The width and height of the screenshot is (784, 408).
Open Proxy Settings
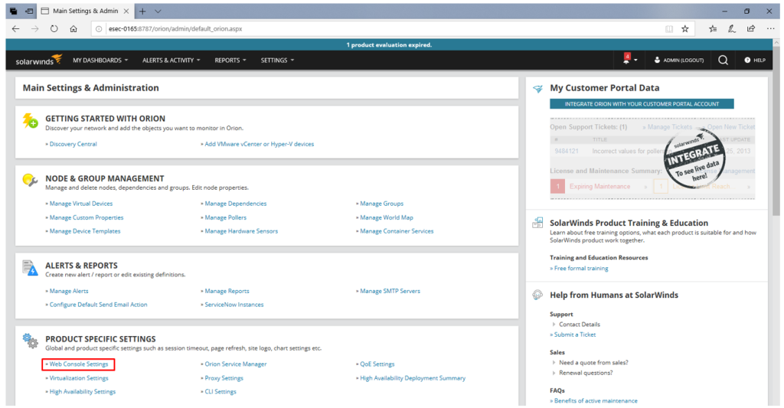pos(224,378)
